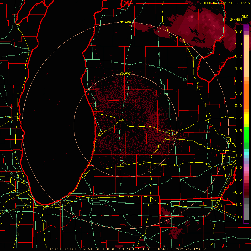Click the -1.3 value on the color scale
This screenshot has height=251, width=251.
pyautogui.click(x=237, y=205)
